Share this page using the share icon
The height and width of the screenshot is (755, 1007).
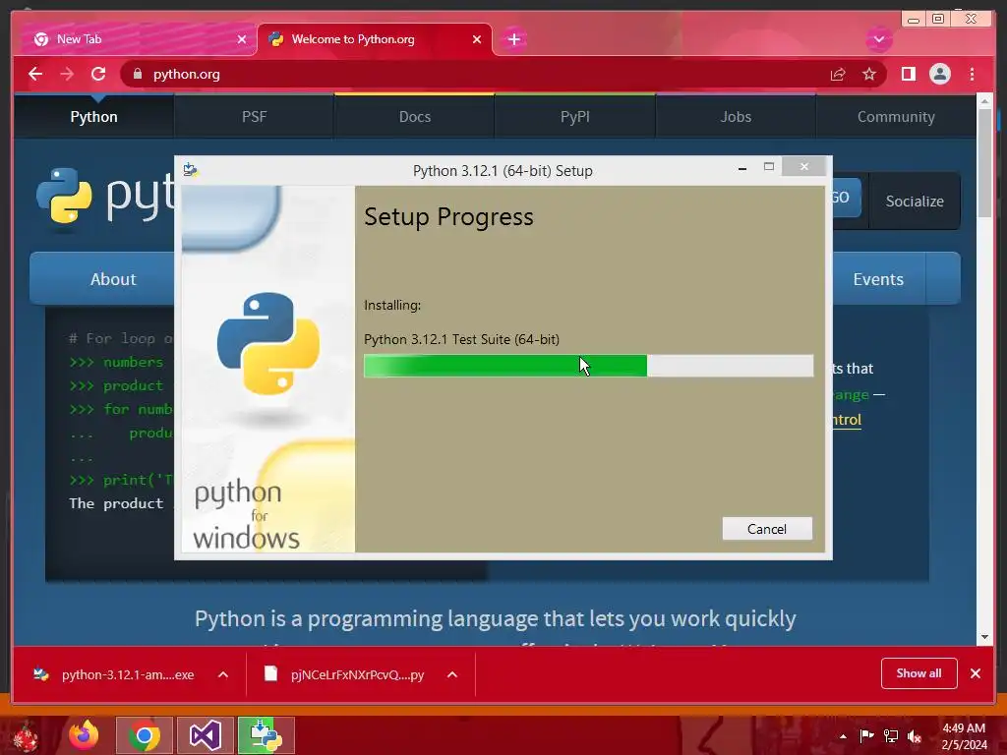[838, 75]
